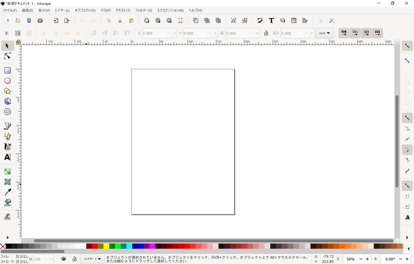Open the ファイル menu
The image size is (414, 264).
9,10
